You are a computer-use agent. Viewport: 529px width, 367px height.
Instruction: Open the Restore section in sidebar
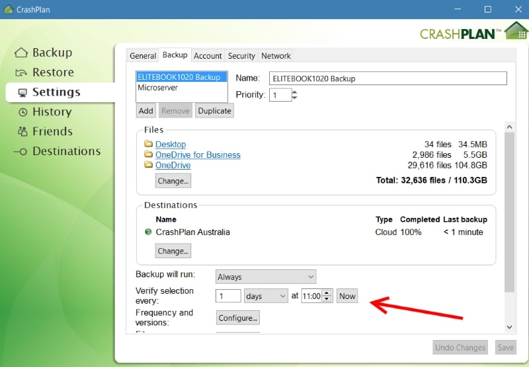[53, 72]
